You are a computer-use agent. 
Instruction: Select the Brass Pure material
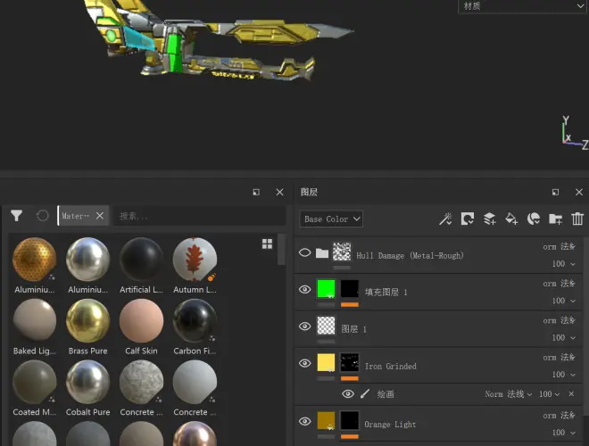point(87,327)
